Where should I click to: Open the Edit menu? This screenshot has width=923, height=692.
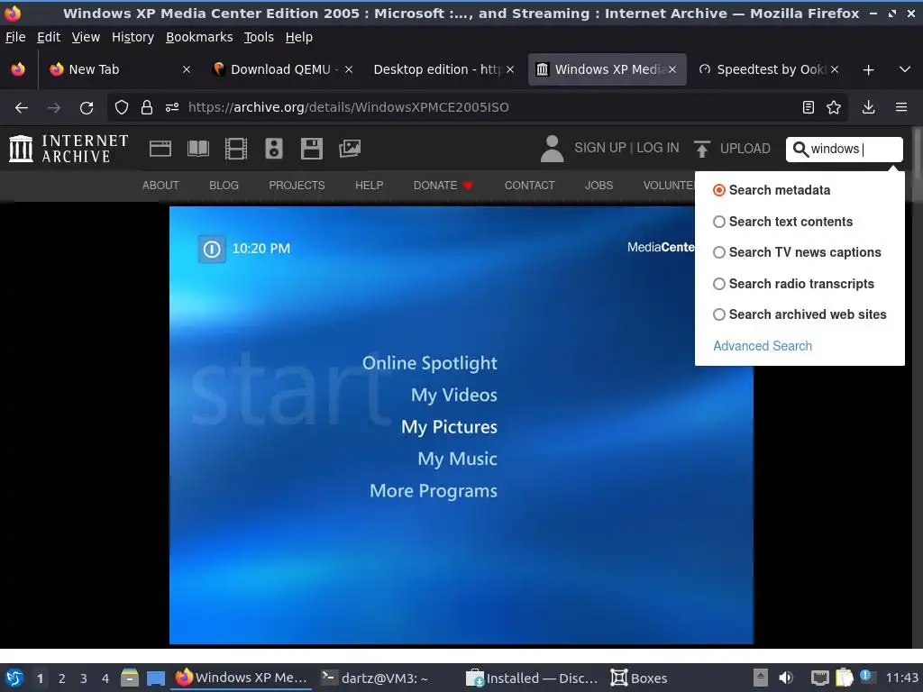pyautogui.click(x=49, y=37)
